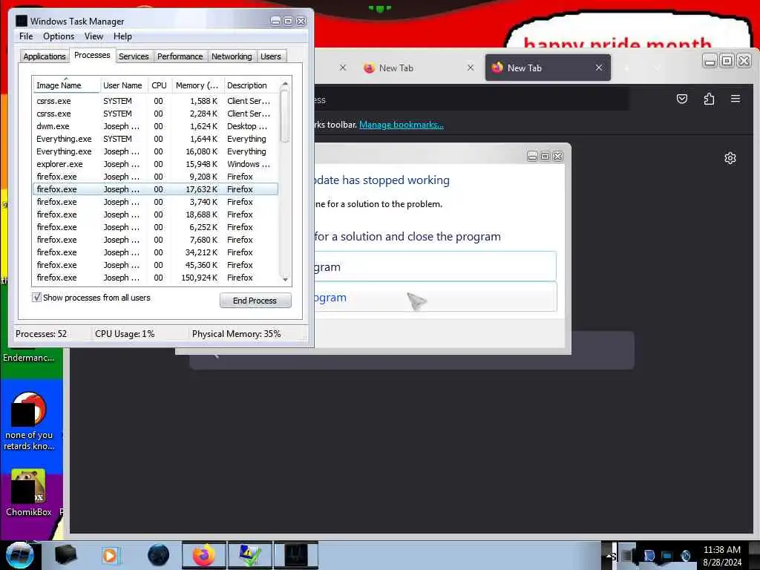
Task: Switch to the Networking tab
Action: [232, 56]
